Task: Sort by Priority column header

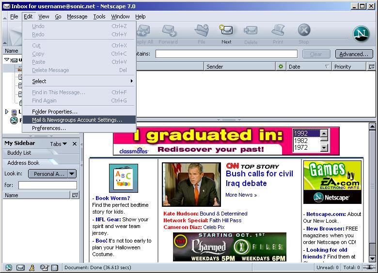Action: 349,67
